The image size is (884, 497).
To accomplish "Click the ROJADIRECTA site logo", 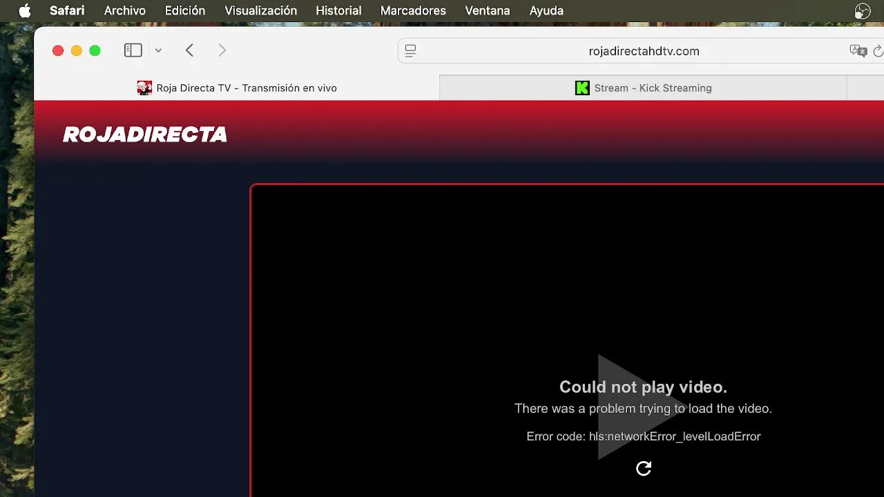I will coord(145,135).
